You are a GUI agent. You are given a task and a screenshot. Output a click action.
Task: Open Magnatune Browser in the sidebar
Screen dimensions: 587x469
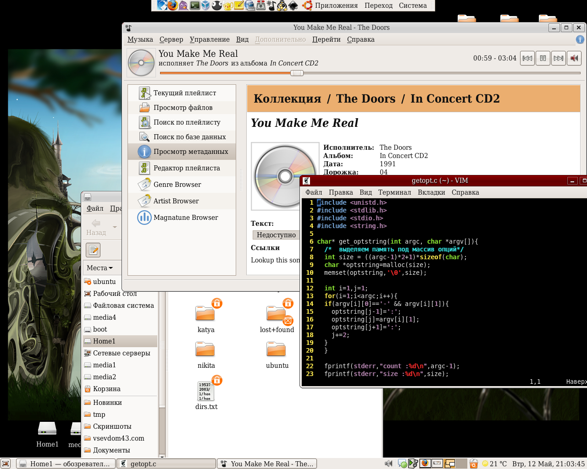coord(185,218)
